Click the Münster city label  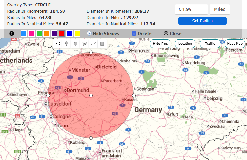tap(81, 70)
